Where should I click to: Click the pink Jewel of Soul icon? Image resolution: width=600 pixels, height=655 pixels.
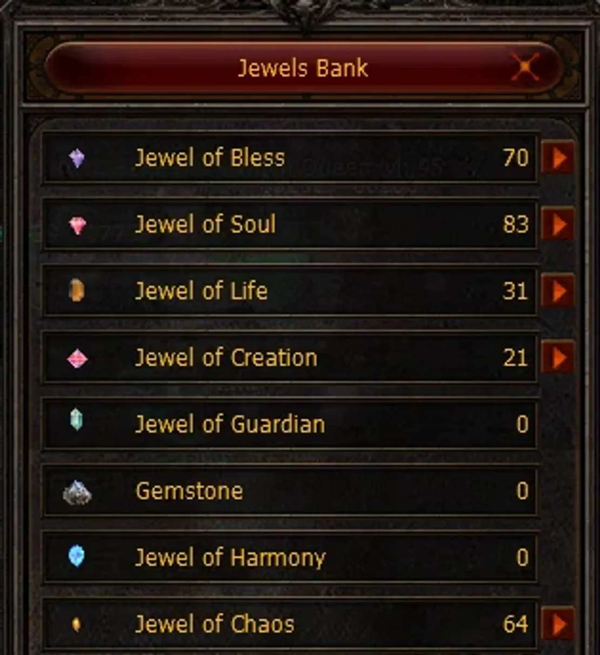(77, 225)
